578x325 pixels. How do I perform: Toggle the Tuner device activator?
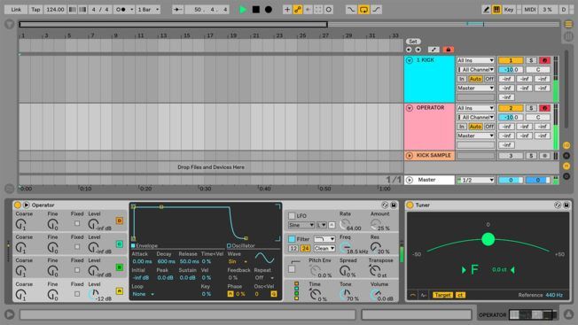(410, 205)
